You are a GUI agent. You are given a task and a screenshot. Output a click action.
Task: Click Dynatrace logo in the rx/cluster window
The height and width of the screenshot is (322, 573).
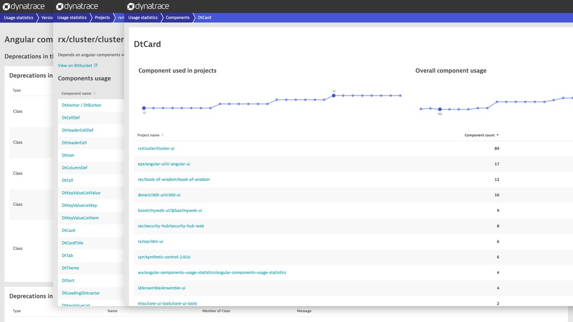pos(77,6)
